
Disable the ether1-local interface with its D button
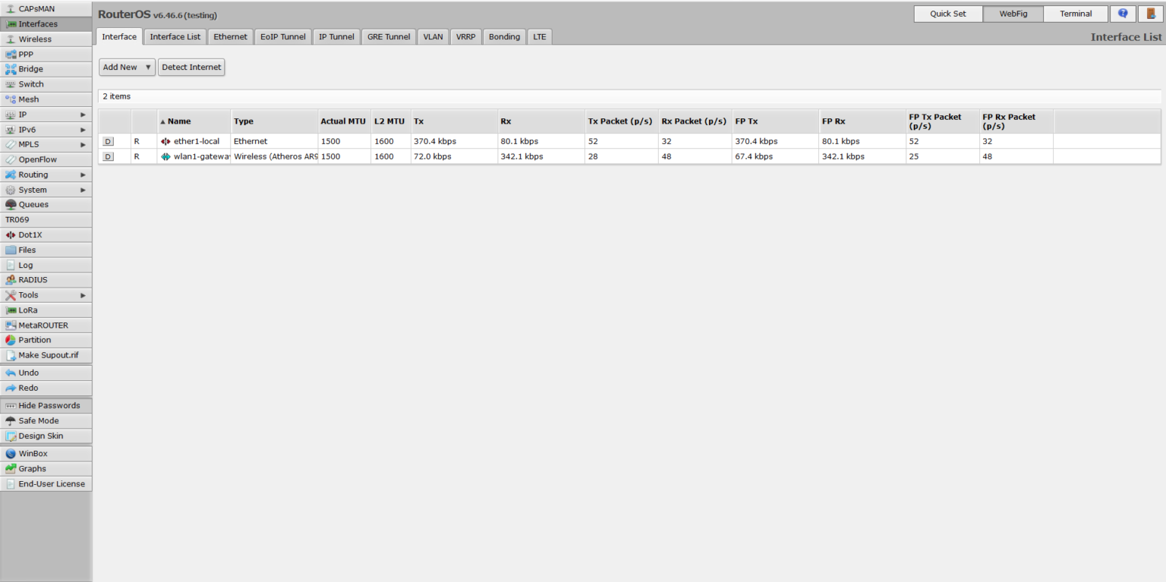click(108, 140)
